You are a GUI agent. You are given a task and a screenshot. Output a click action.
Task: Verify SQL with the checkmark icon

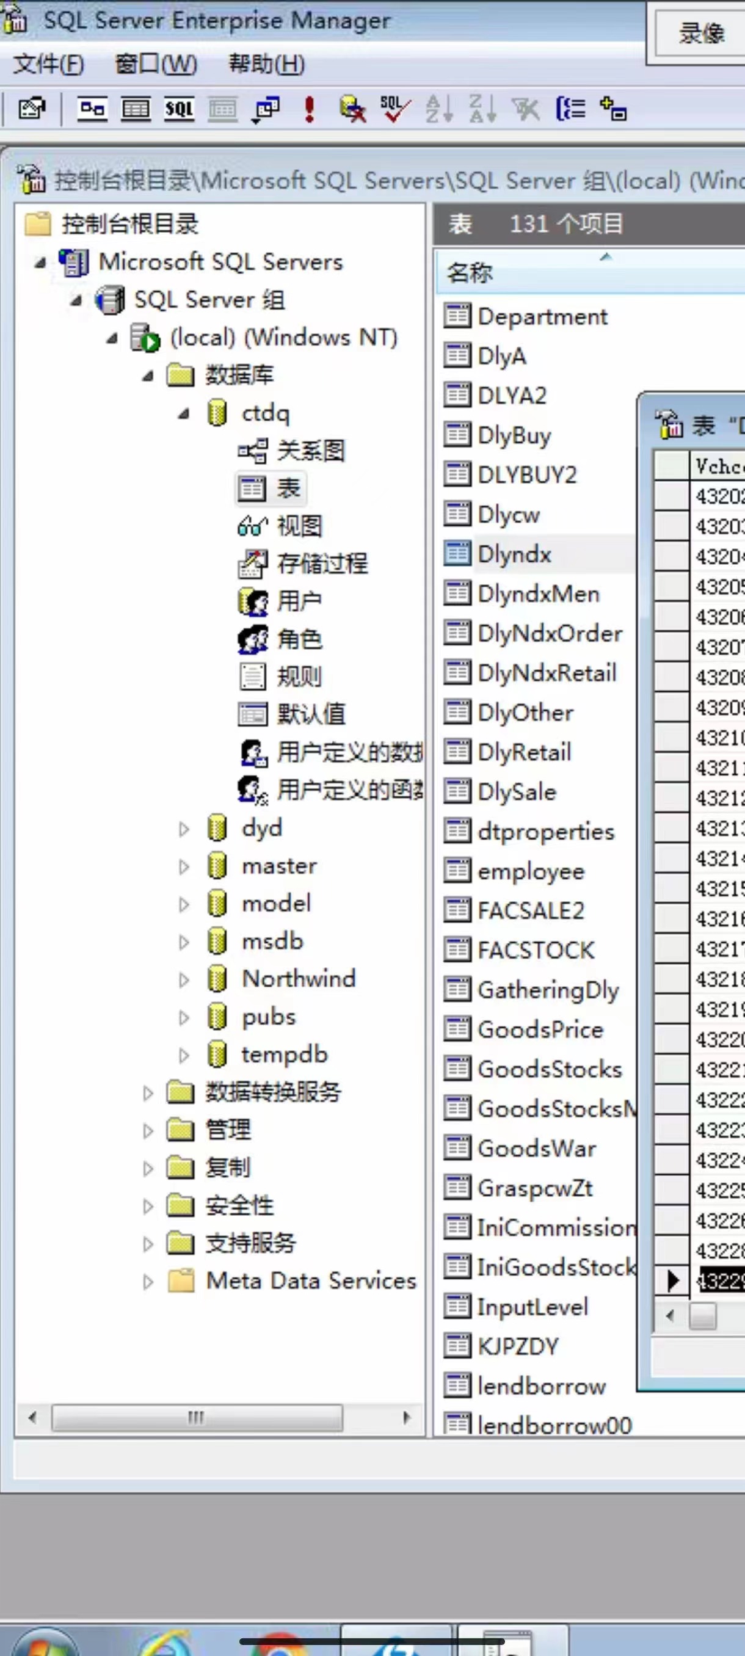pos(395,109)
